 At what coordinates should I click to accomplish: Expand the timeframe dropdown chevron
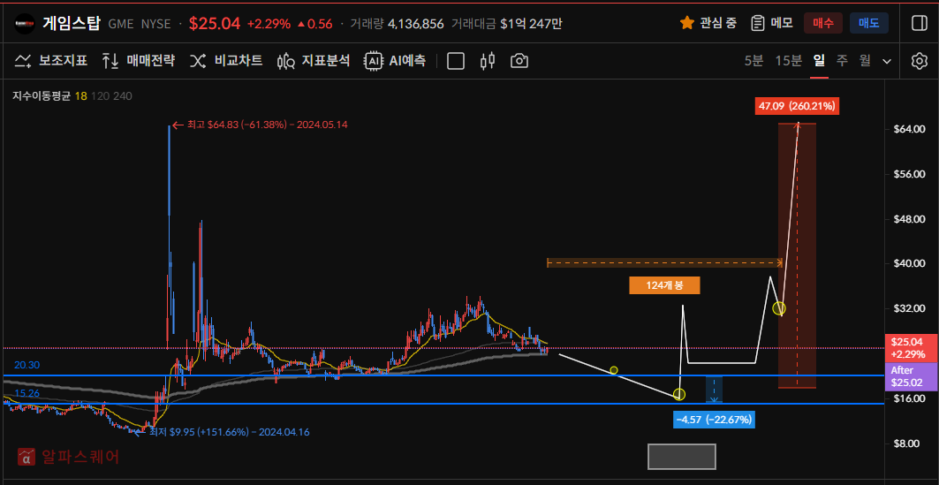(x=888, y=61)
